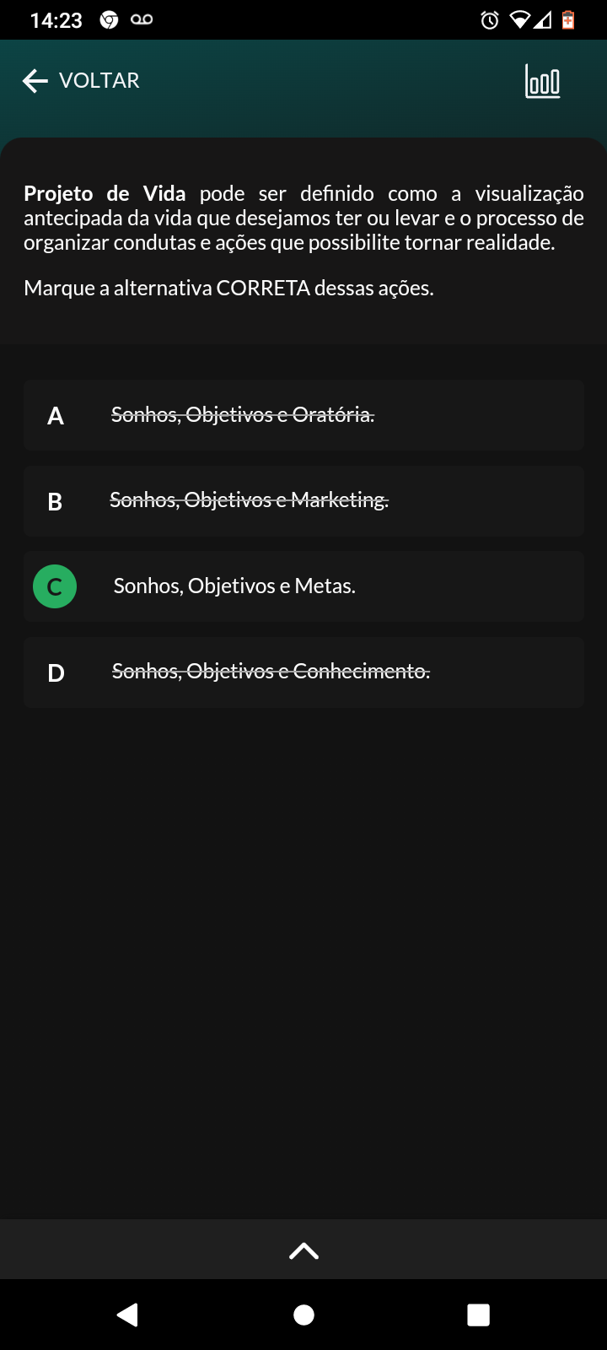Tap the alarm clock status icon
The height and width of the screenshot is (1350, 607).
[x=490, y=20]
